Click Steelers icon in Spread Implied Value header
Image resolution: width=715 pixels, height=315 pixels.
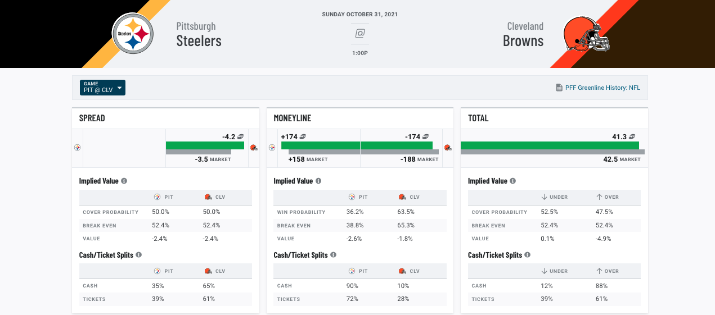(158, 197)
